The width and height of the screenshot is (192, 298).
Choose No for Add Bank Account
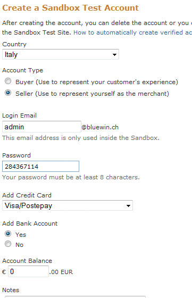click(8, 244)
